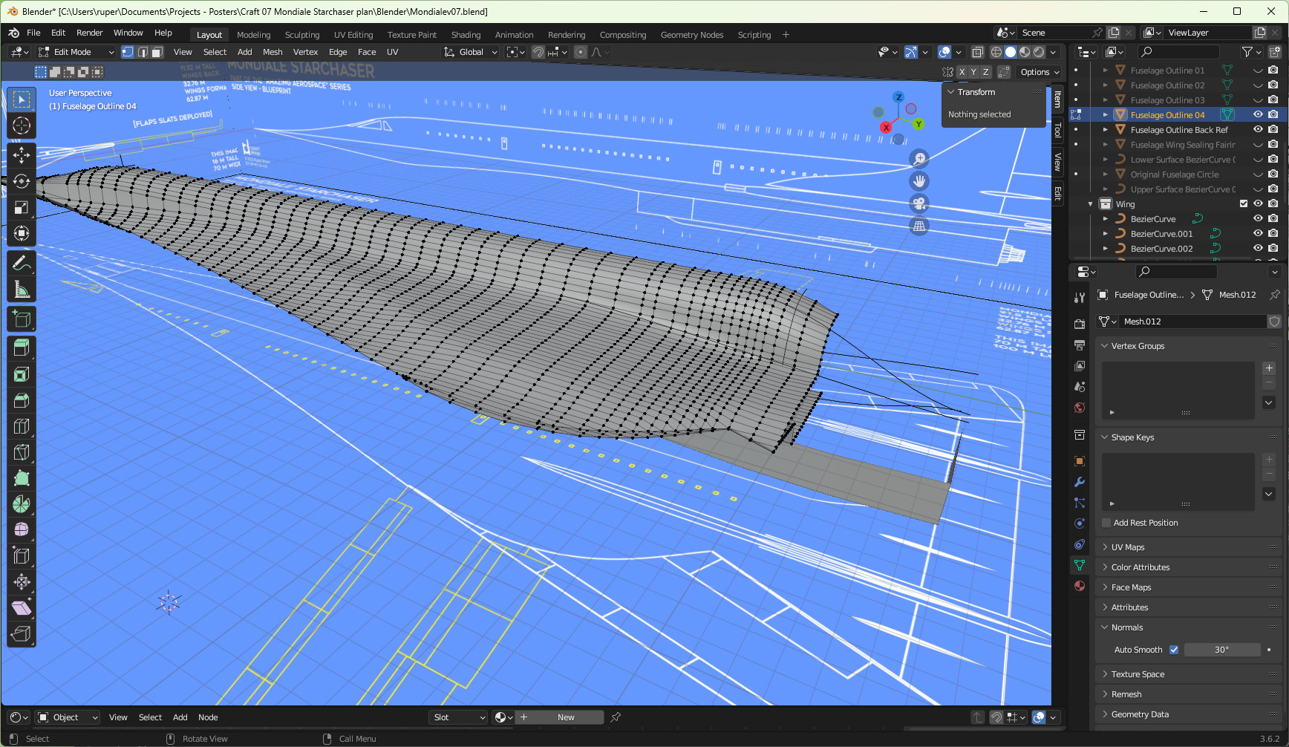Collapse the Wing collection in outliner

click(x=1090, y=204)
